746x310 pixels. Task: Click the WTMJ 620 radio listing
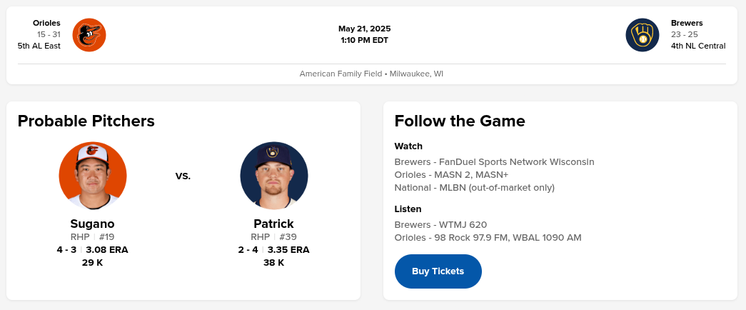tap(440, 225)
